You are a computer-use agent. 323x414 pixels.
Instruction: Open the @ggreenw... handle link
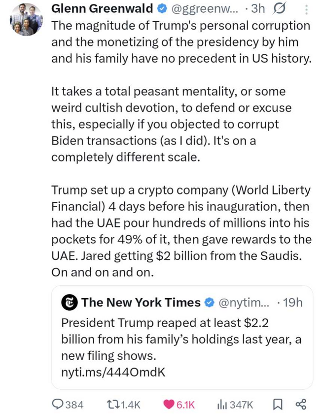205,9
